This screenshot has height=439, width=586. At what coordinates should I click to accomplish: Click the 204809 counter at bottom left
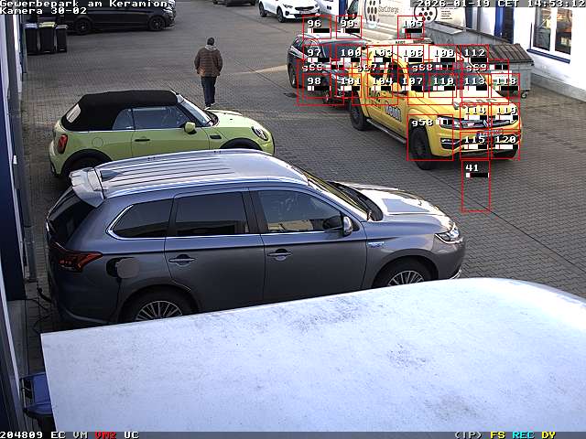pyautogui.click(x=22, y=434)
